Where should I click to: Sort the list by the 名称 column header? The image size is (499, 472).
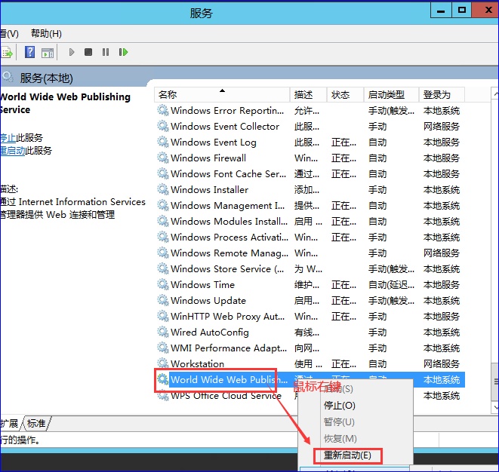pyautogui.click(x=222, y=94)
